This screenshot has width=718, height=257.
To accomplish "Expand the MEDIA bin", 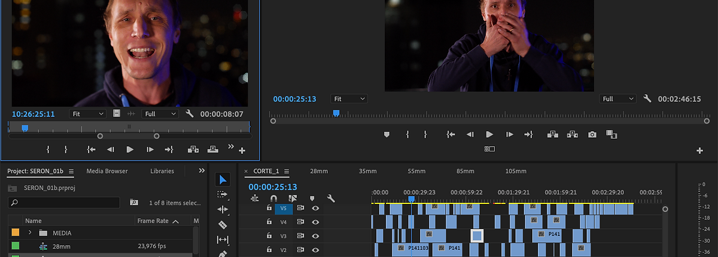I will (30, 233).
